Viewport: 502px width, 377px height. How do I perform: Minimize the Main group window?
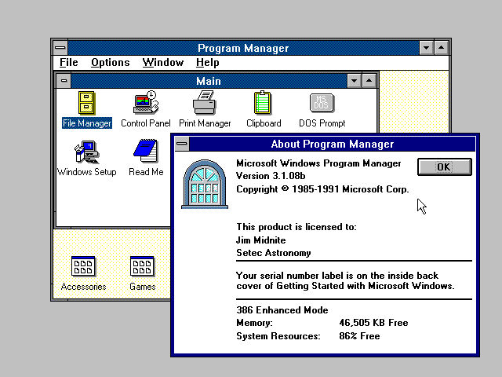pos(354,81)
